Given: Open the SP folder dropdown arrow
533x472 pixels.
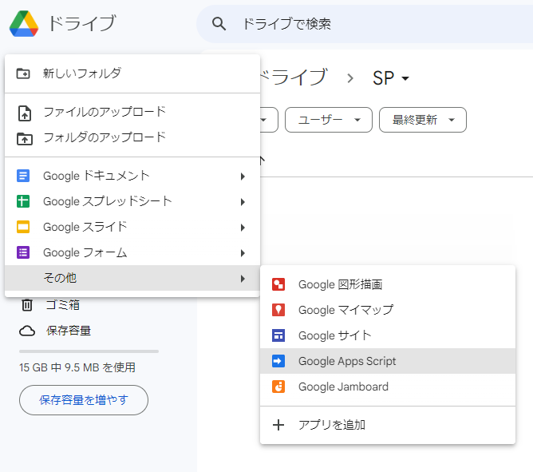Looking at the screenshot, I should (406, 78).
